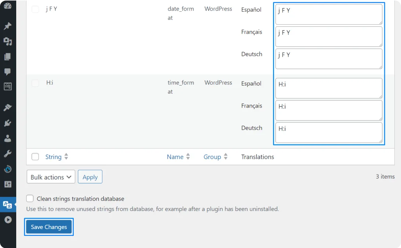Open the Users icon in the sidebar
The height and width of the screenshot is (248, 401).
coord(8,138)
